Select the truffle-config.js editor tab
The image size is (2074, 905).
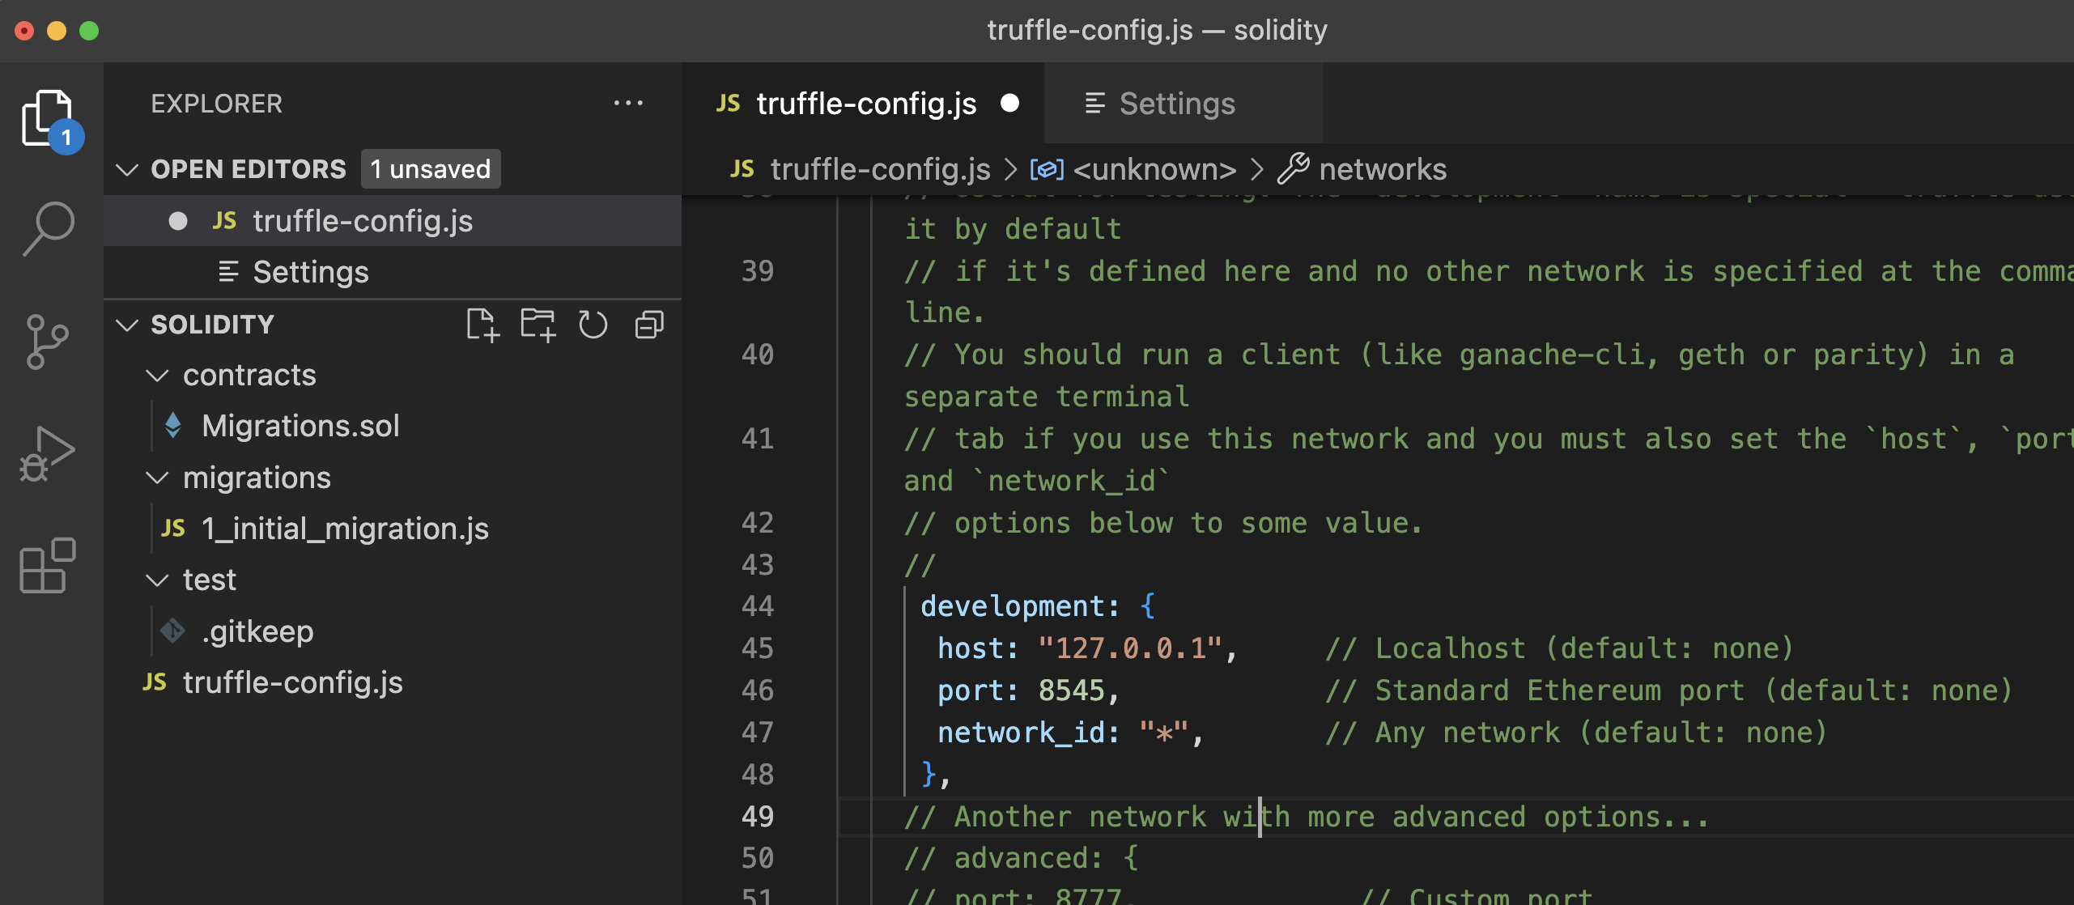click(865, 104)
